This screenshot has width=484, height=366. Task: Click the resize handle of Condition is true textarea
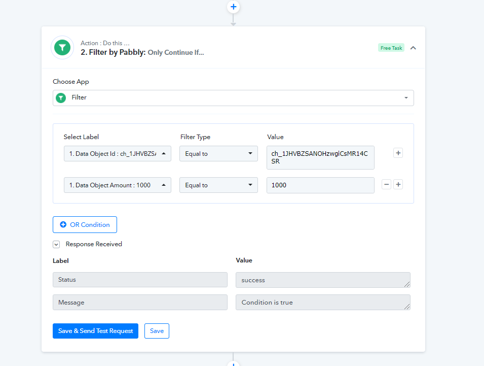coord(407,307)
